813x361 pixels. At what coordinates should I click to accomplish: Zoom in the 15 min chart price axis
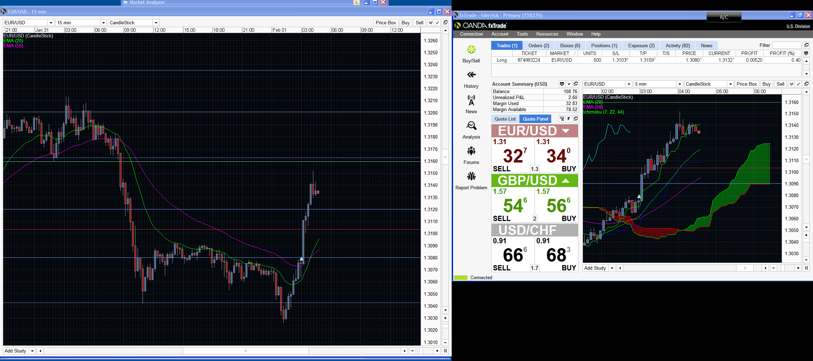tap(445, 318)
